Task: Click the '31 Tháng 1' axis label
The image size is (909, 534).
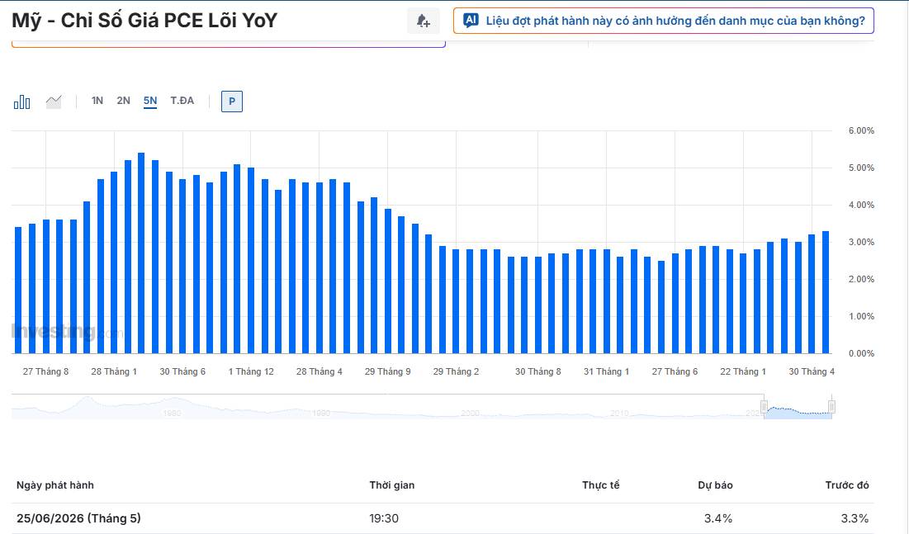Action: click(x=606, y=371)
